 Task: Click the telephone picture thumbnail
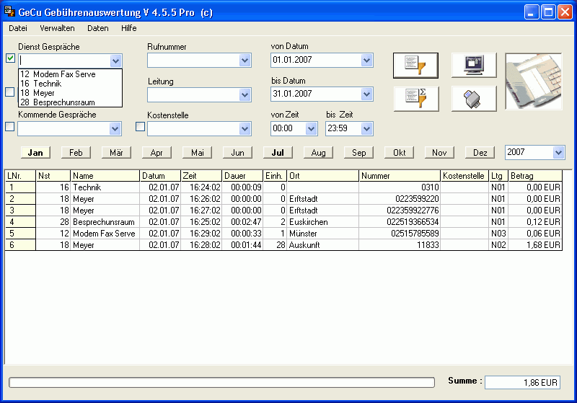coord(534,81)
